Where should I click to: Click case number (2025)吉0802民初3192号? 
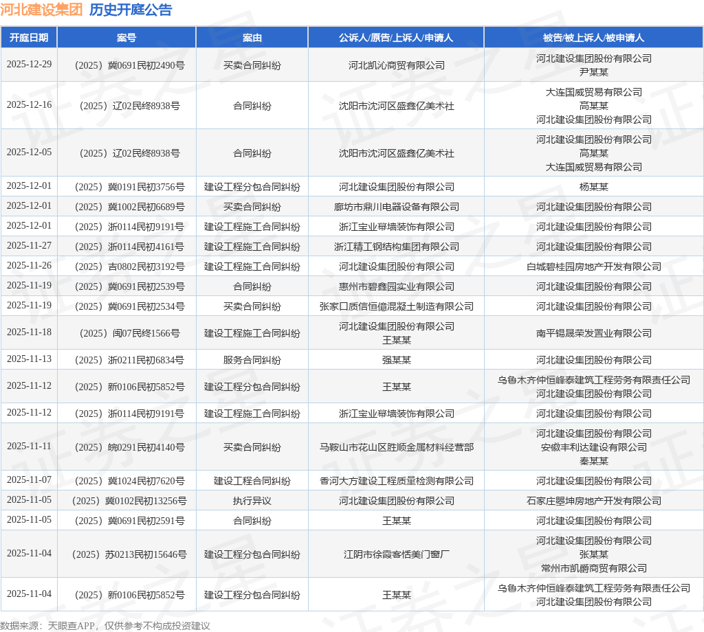[129, 267]
